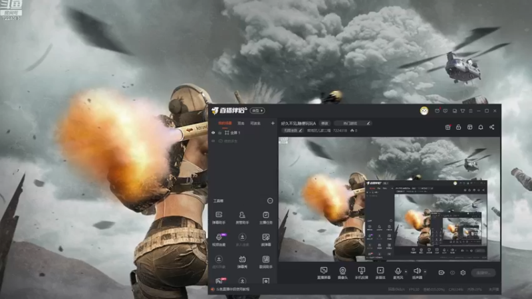This screenshot has width=532, height=299.
Task: Expand the microphone options arrow
Action: pyautogui.click(x=406, y=272)
